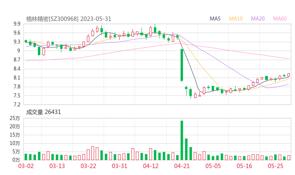Click the 9.9 price axis label
295x175 pixels.
tap(17, 24)
